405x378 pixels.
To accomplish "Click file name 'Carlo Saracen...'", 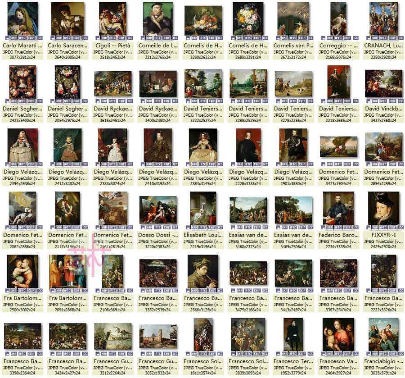I will click(67, 46).
